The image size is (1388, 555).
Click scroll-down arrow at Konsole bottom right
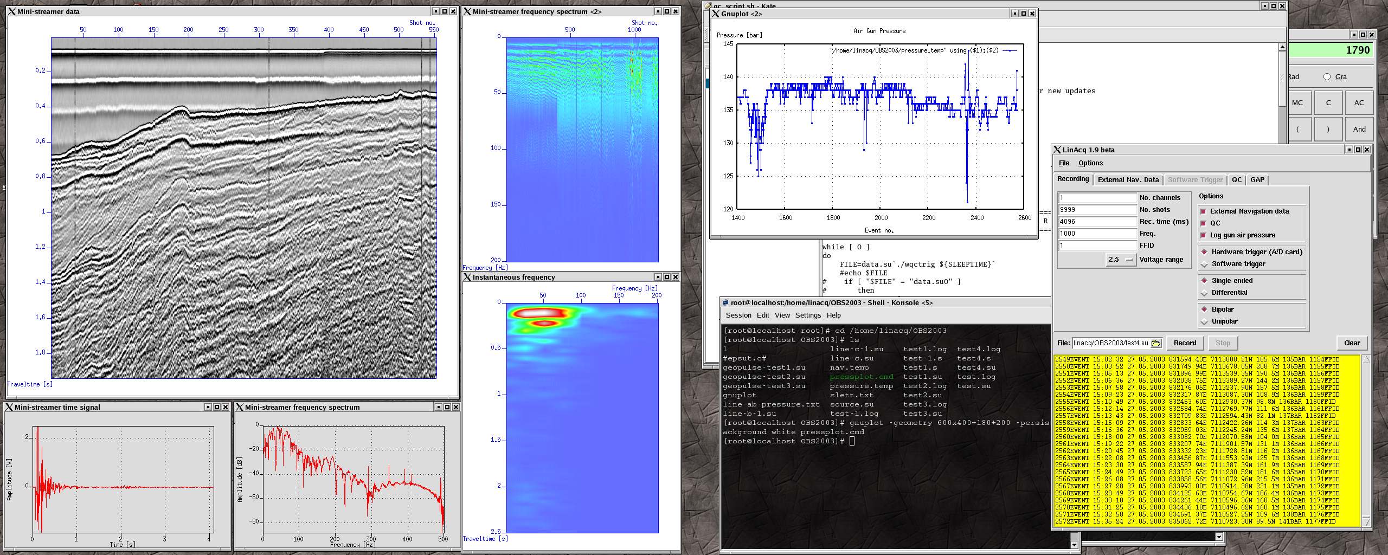pos(1074,545)
